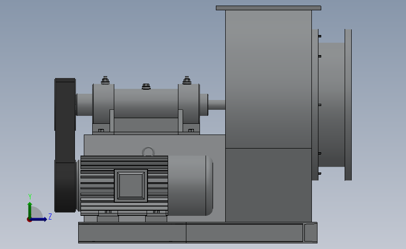The height and width of the screenshot is (249, 406).
Task: Select the top outlet flange plate
Action: [x=268, y=8]
